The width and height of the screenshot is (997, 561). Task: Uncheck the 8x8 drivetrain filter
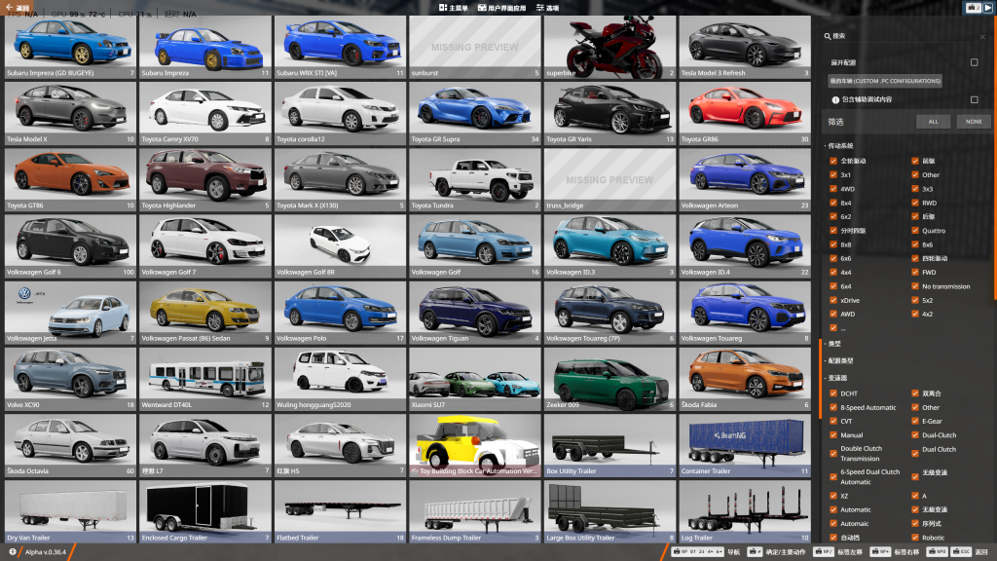(833, 244)
